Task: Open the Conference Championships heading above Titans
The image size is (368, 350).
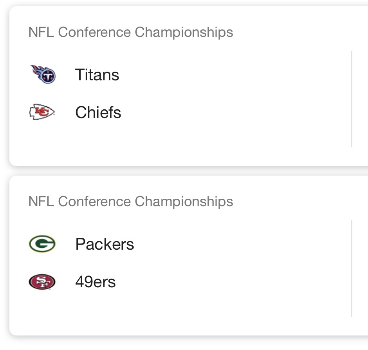Action: [x=131, y=32]
